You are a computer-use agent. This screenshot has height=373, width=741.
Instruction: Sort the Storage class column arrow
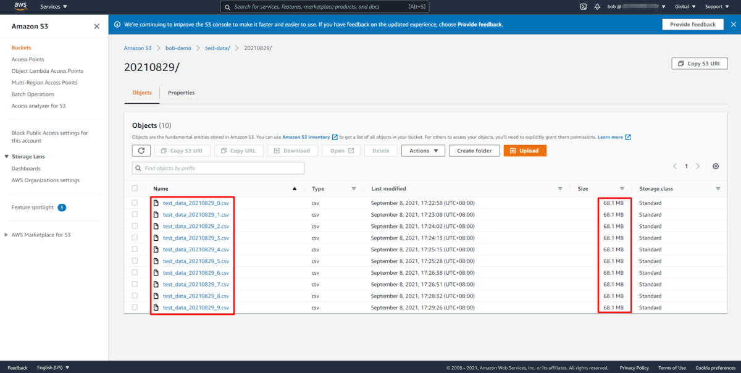(718, 189)
